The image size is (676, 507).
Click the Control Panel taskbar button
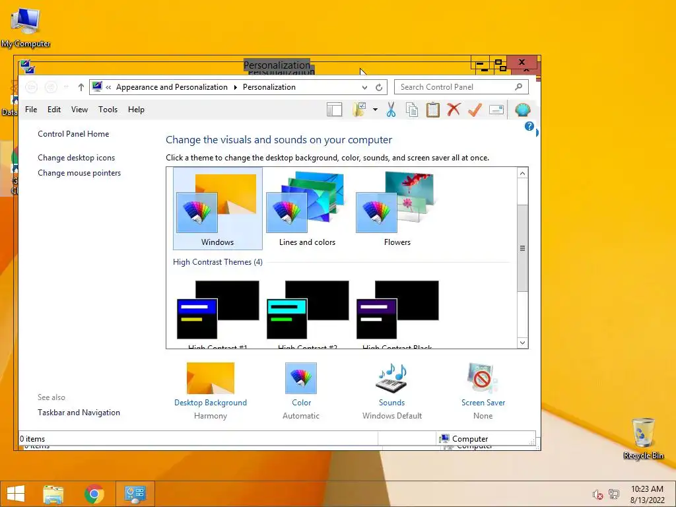135,494
